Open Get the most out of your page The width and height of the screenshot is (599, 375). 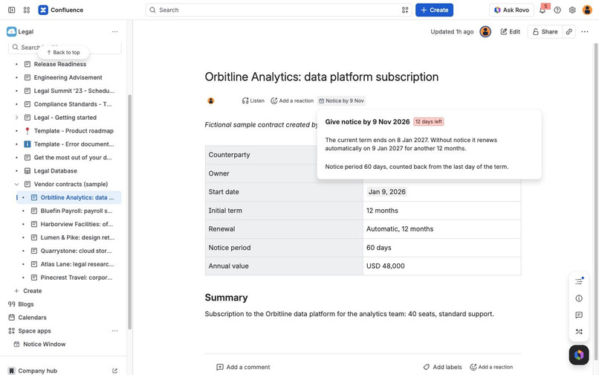click(x=73, y=157)
